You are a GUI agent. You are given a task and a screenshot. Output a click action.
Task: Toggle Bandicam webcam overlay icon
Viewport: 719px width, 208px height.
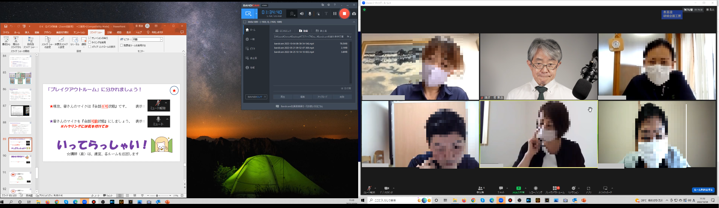[292, 13]
